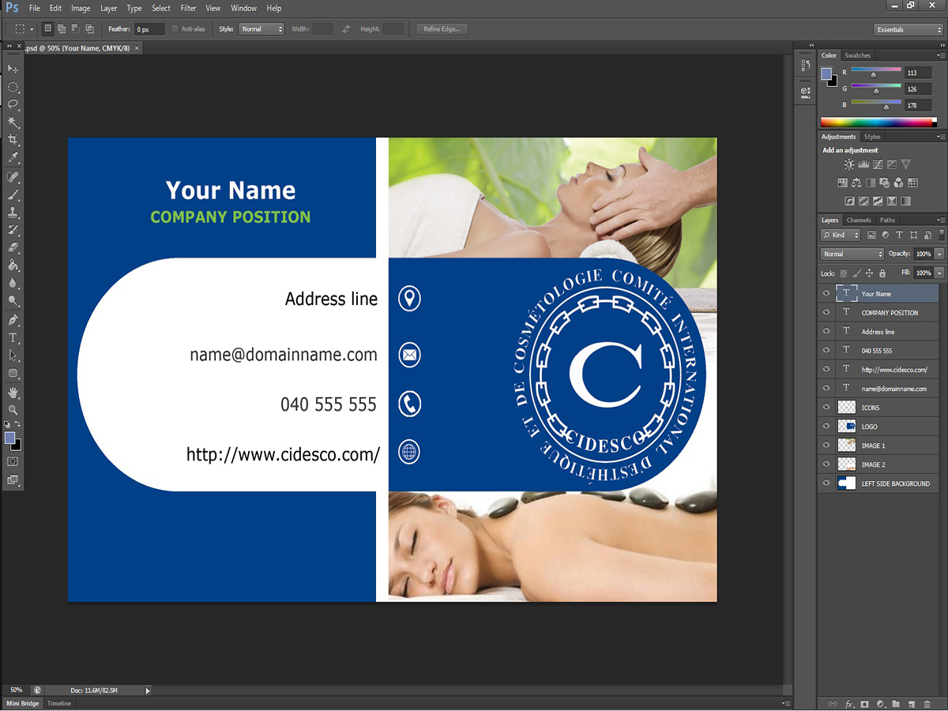Select the Clone Stamp tool
This screenshot has height=711, width=948.
click(x=13, y=213)
